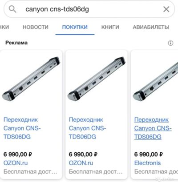Open the ad info icon beside Реклама
Viewport: 178px width, 182px height.
[x=170, y=43]
